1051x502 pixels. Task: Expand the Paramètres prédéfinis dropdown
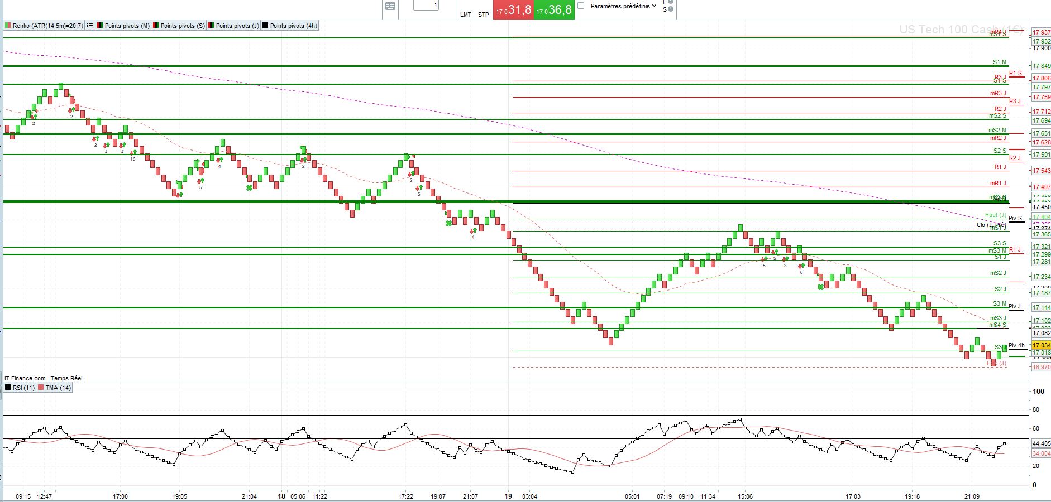[655, 6]
